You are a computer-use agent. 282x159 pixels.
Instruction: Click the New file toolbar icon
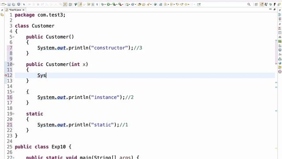[x=3, y=4]
